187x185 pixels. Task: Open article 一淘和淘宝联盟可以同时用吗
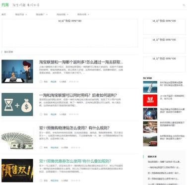tap(78, 95)
